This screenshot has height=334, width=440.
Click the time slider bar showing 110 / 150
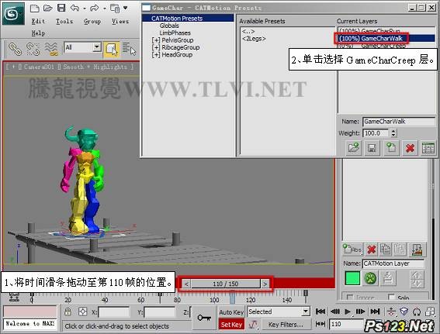tap(226, 284)
